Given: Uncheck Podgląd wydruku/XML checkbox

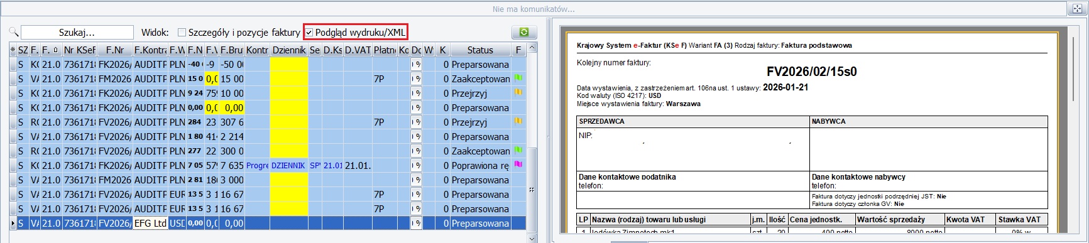Looking at the screenshot, I should (309, 33).
